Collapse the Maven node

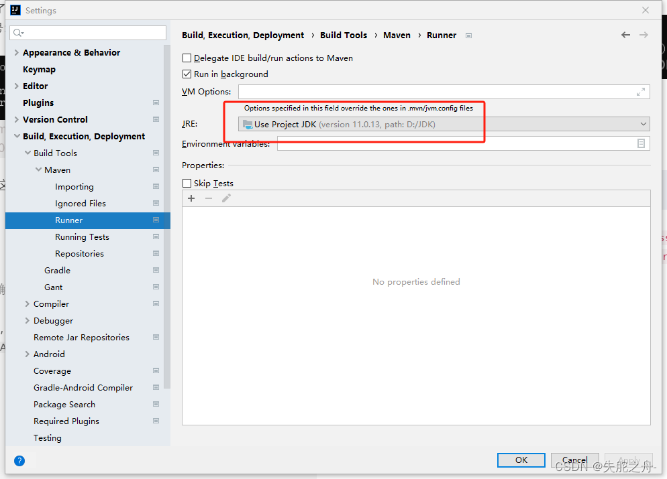coord(38,170)
